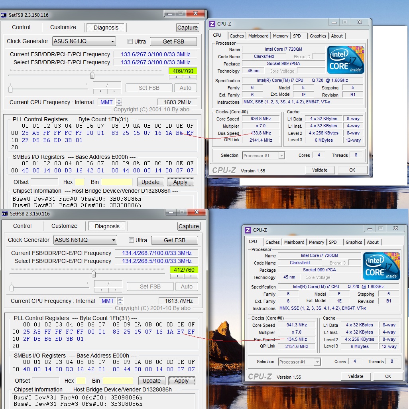Screen dimensions: 409x409
Task: Click Apply button in upper SetFSB
Action: (x=181, y=182)
